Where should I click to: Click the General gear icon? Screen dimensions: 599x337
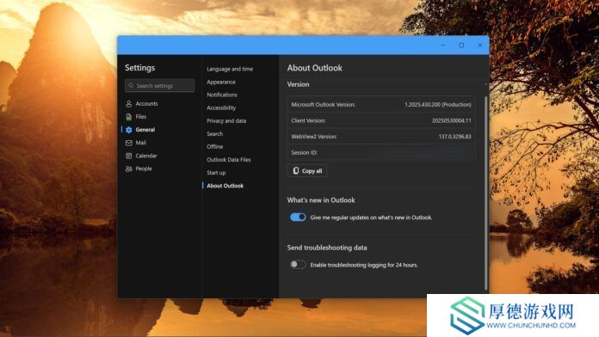click(x=129, y=130)
